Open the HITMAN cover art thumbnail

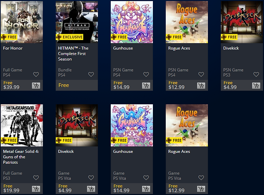click(77, 22)
